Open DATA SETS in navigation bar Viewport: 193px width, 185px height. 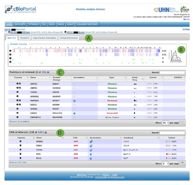coord(21,24)
